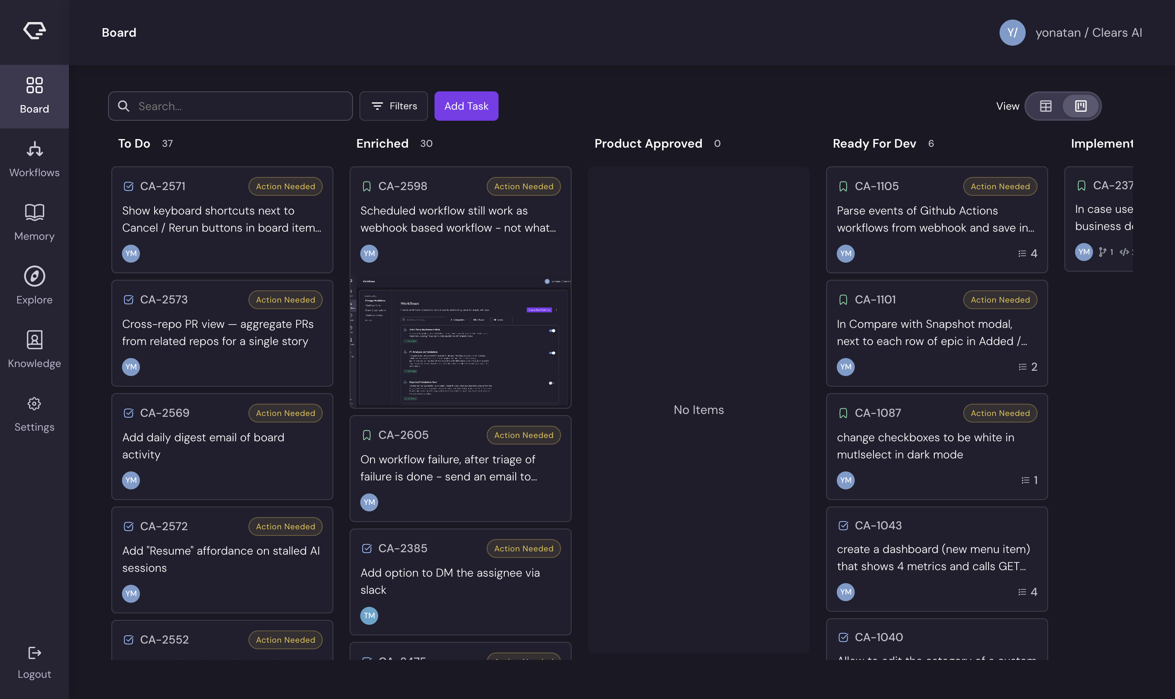Click the Clears AI logo icon
1175x699 pixels.
point(34,31)
